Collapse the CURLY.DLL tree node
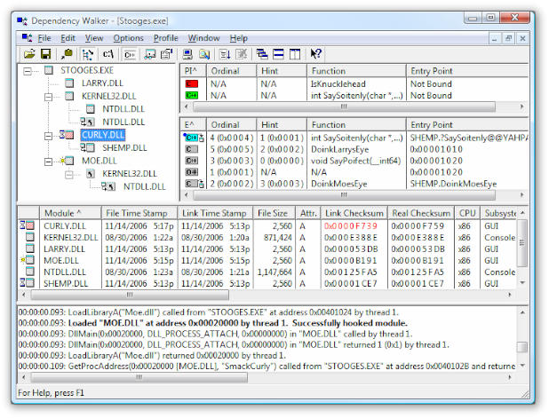549x418 pixels. click(x=48, y=136)
